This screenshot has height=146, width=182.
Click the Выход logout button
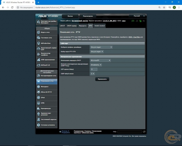coord(70,16)
